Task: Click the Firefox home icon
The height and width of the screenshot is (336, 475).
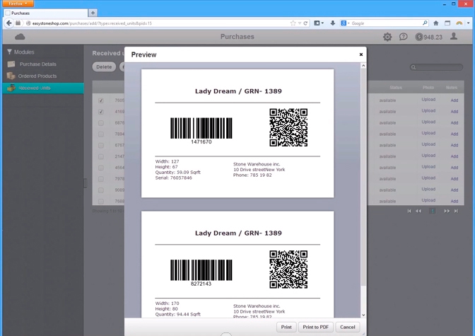Action: (x=435, y=23)
